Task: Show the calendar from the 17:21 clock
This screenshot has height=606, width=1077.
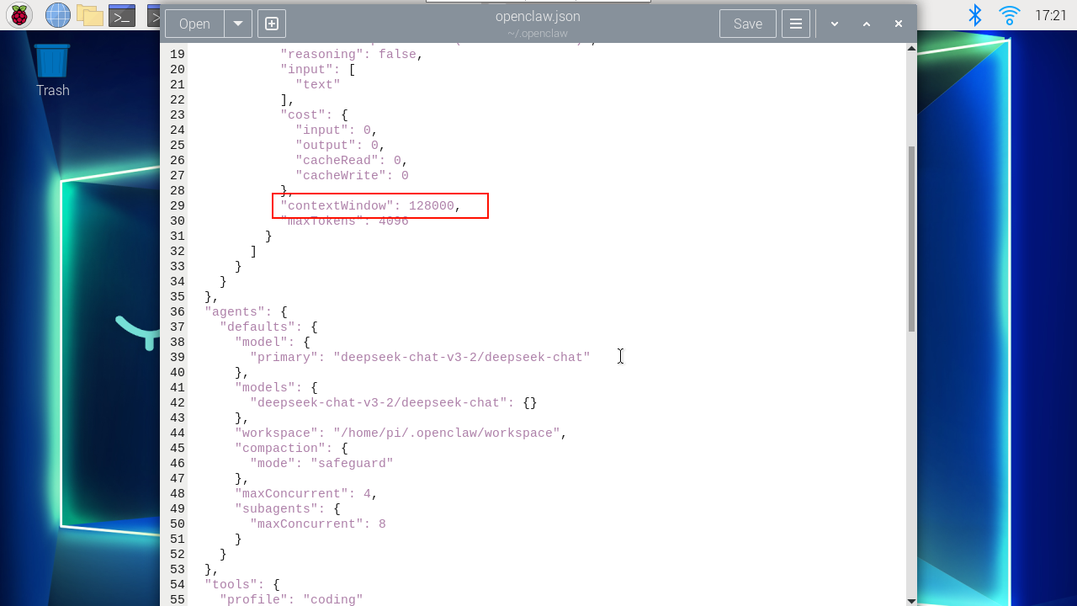Action: (x=1050, y=15)
